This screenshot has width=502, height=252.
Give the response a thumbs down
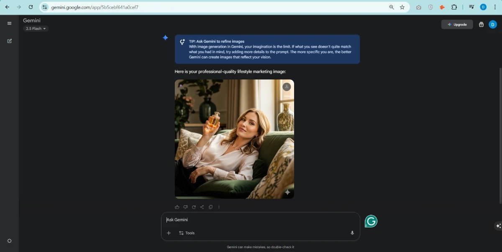(185, 206)
